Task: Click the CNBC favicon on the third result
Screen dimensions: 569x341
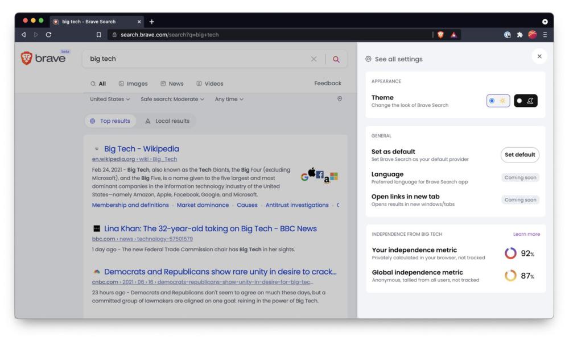Action: (x=97, y=272)
